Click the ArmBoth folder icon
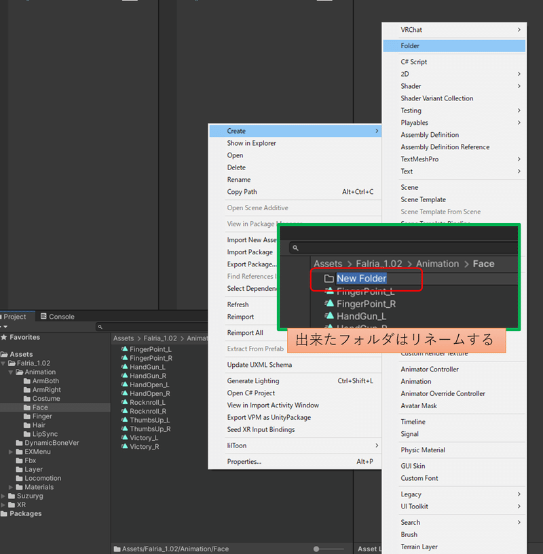This screenshot has width=543, height=554. point(27,381)
